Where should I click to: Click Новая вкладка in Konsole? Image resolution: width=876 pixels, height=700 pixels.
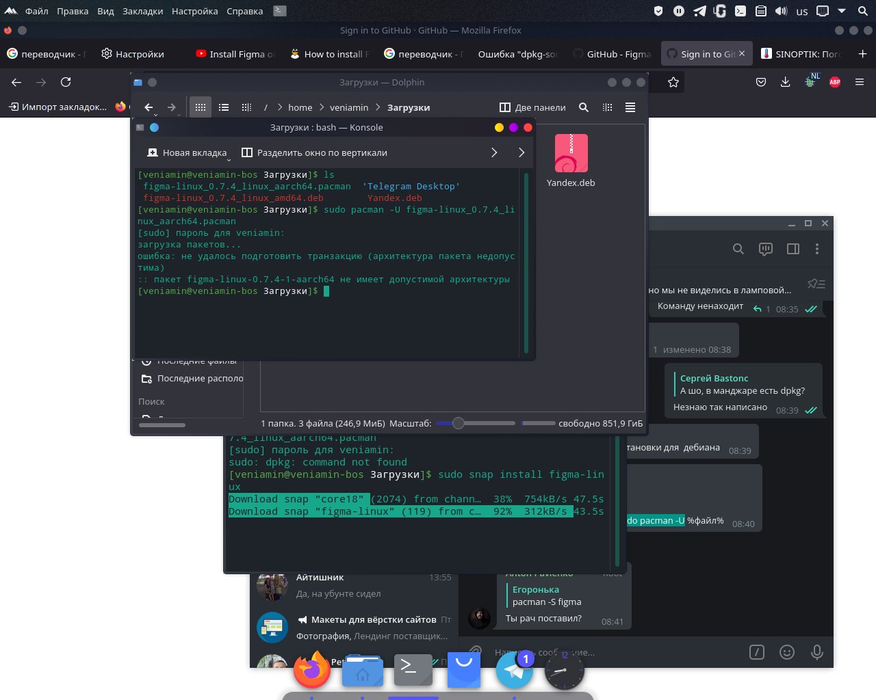[x=187, y=152]
